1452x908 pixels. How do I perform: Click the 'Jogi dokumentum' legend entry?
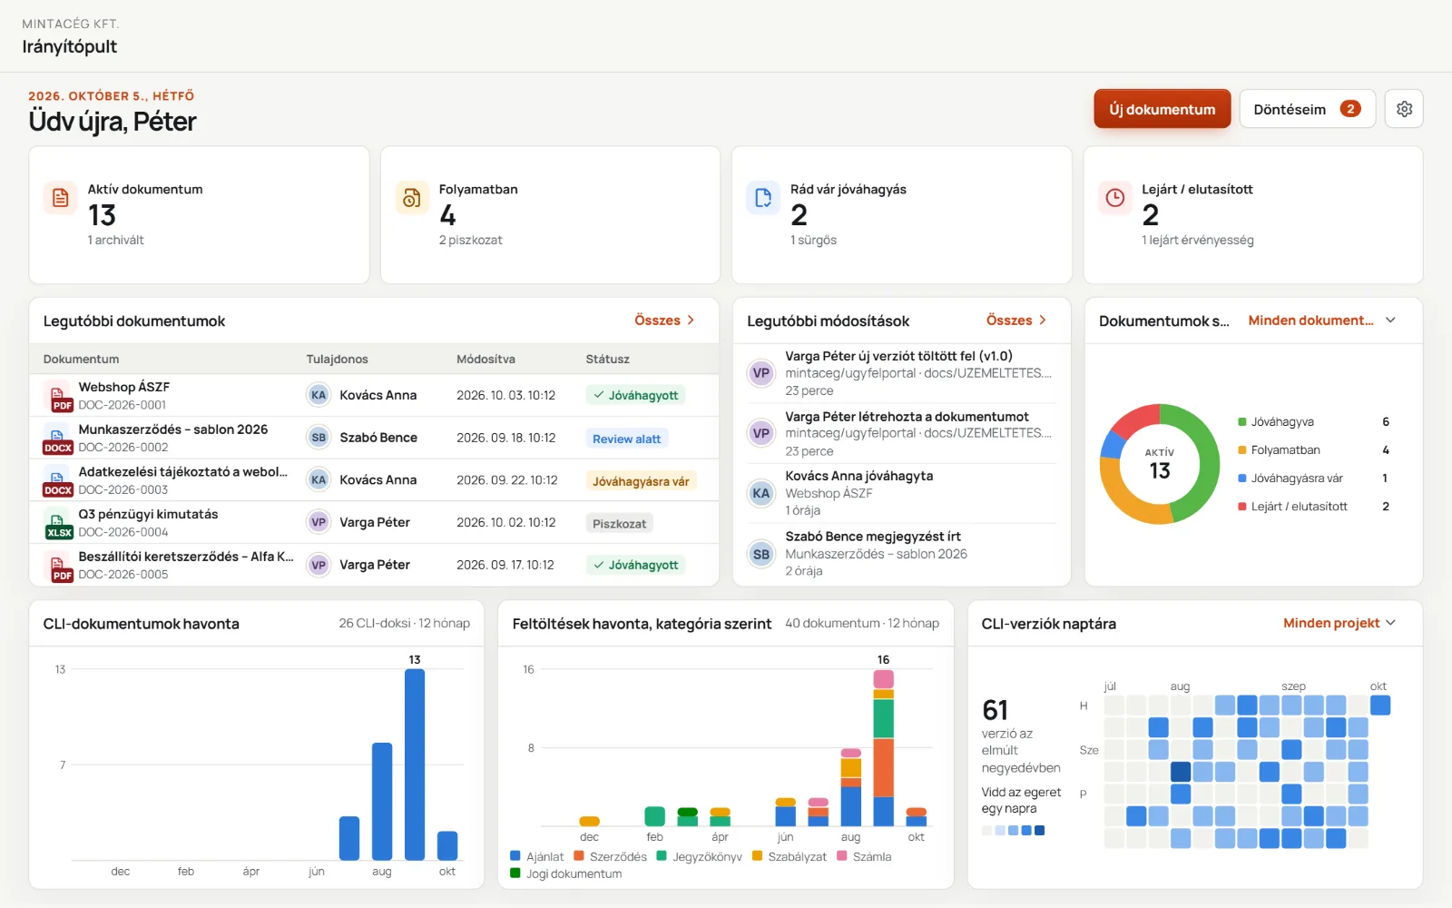[x=566, y=873]
